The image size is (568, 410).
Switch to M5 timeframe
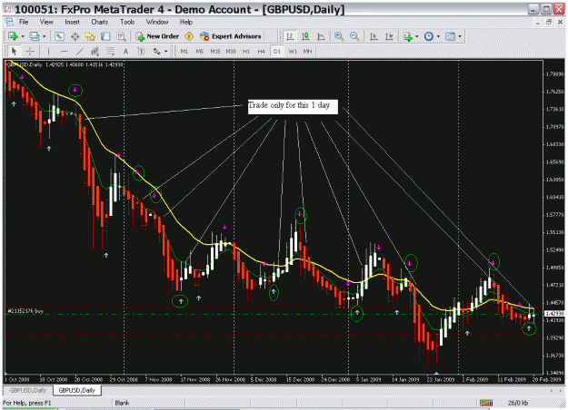tap(200, 52)
